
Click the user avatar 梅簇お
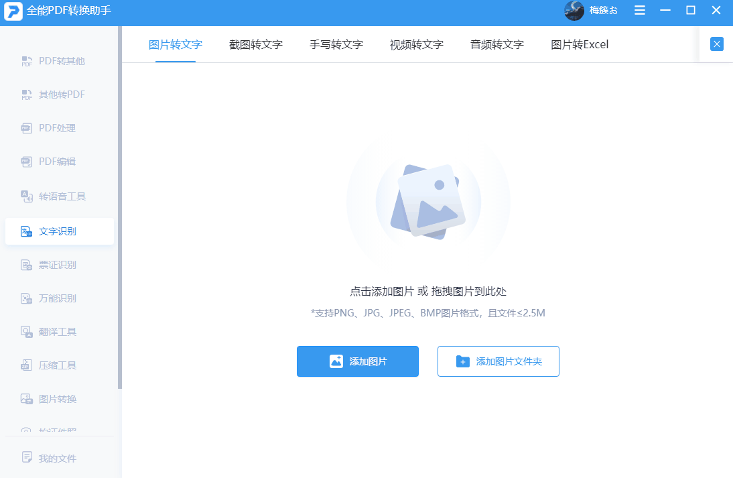[574, 11]
